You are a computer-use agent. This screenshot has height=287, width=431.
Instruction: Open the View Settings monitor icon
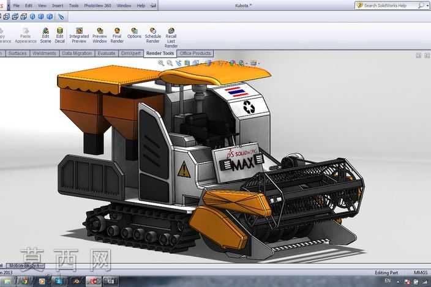[x=253, y=63]
